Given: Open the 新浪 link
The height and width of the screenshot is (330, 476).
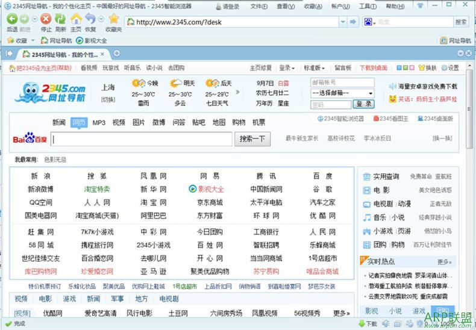Looking at the screenshot, I should point(41,176).
